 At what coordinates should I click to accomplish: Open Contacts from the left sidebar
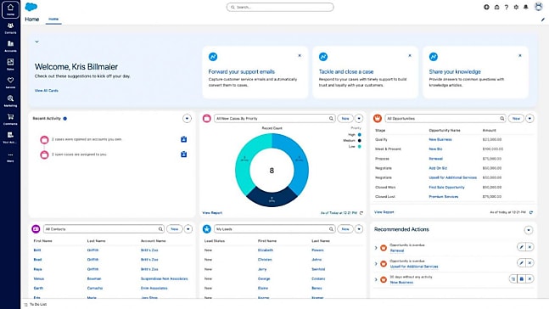(10, 28)
